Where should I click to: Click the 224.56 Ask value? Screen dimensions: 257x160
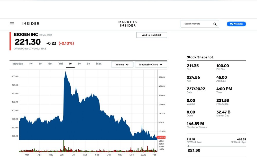[193, 77]
